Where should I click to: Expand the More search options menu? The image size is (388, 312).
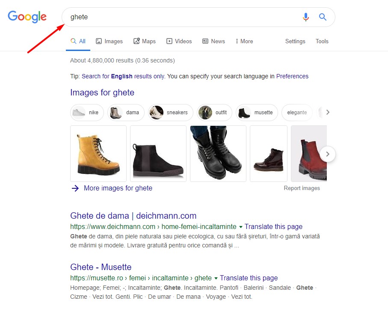[x=244, y=42]
